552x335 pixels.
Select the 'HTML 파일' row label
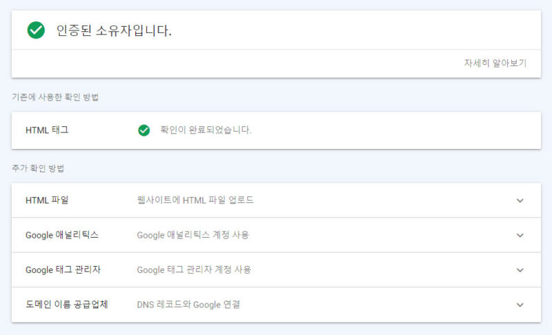47,201
